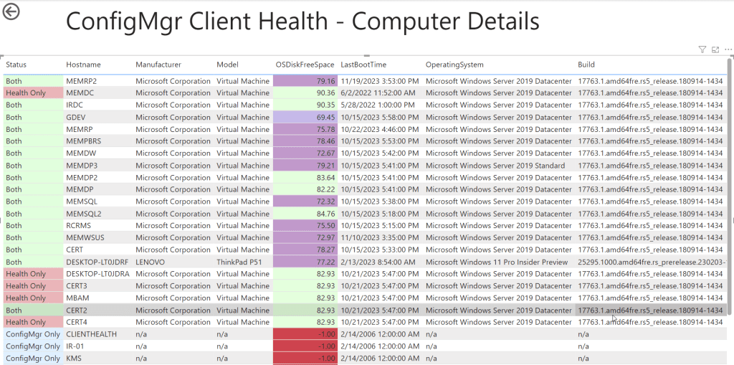This screenshot has width=734, height=365.
Task: Click the focus mode icon
Action: [x=715, y=49]
